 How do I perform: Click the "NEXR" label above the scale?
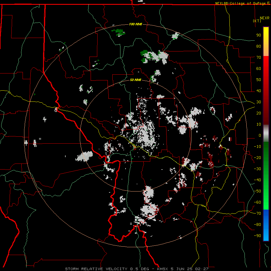click(x=264, y=18)
